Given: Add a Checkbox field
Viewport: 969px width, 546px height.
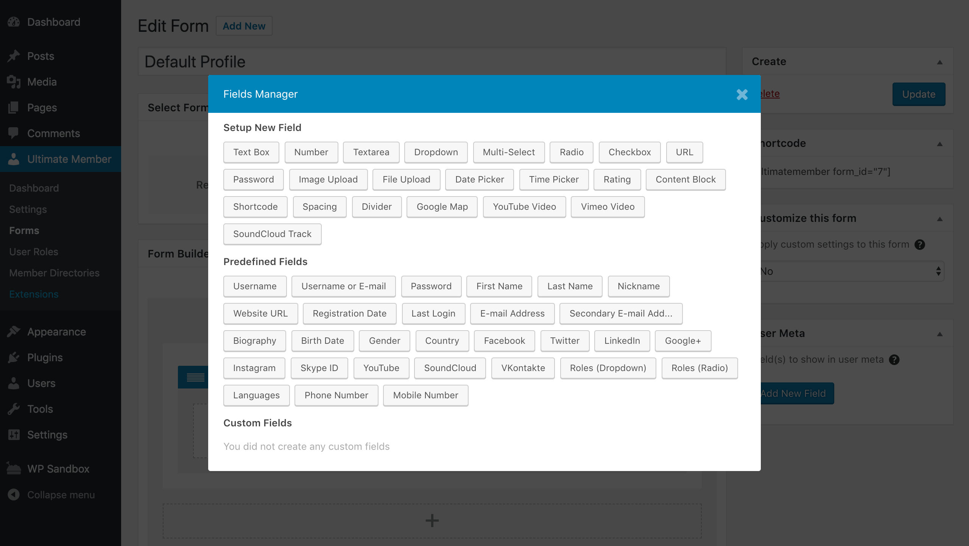Looking at the screenshot, I should [629, 152].
